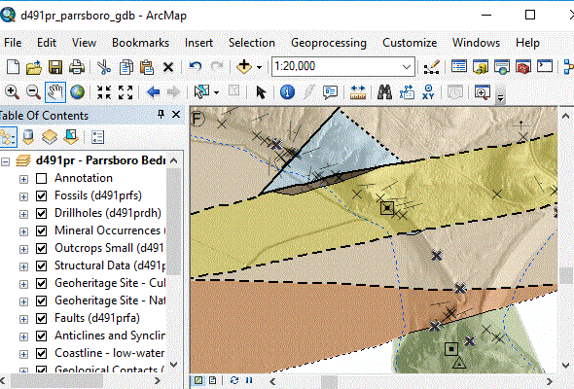Expand the Annotation layer group
The image size is (574, 389).
click(x=23, y=179)
